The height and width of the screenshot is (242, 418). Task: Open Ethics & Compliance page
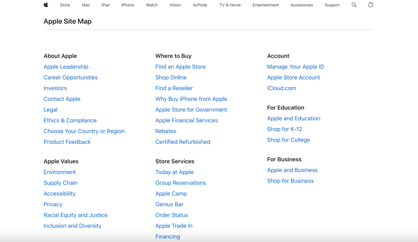tap(70, 121)
